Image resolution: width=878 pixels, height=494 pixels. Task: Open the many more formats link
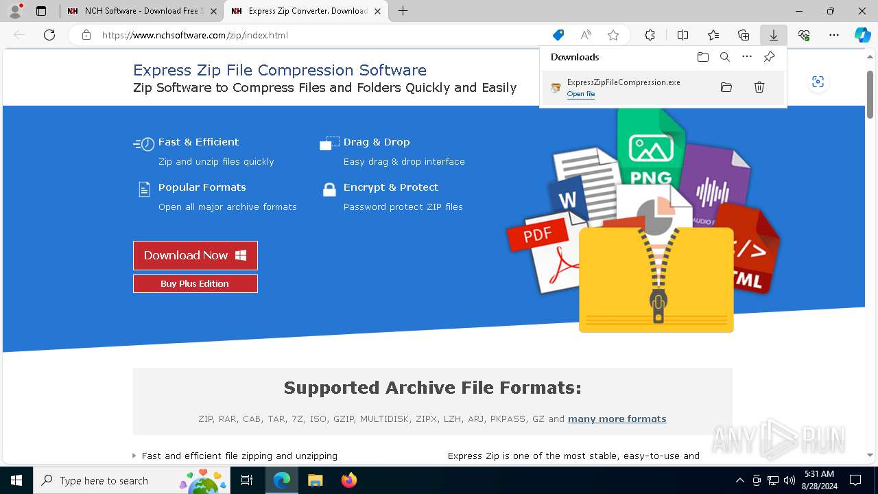coord(617,419)
